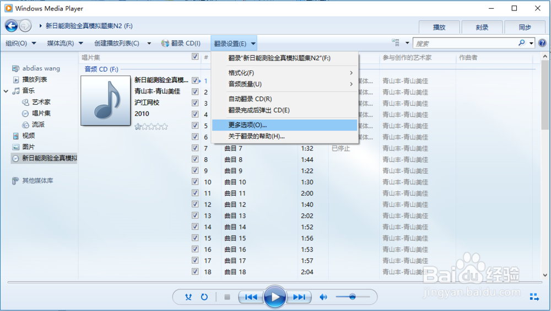Click the 翻录 CD(I) disc icon
551x311 pixels.
165,43
